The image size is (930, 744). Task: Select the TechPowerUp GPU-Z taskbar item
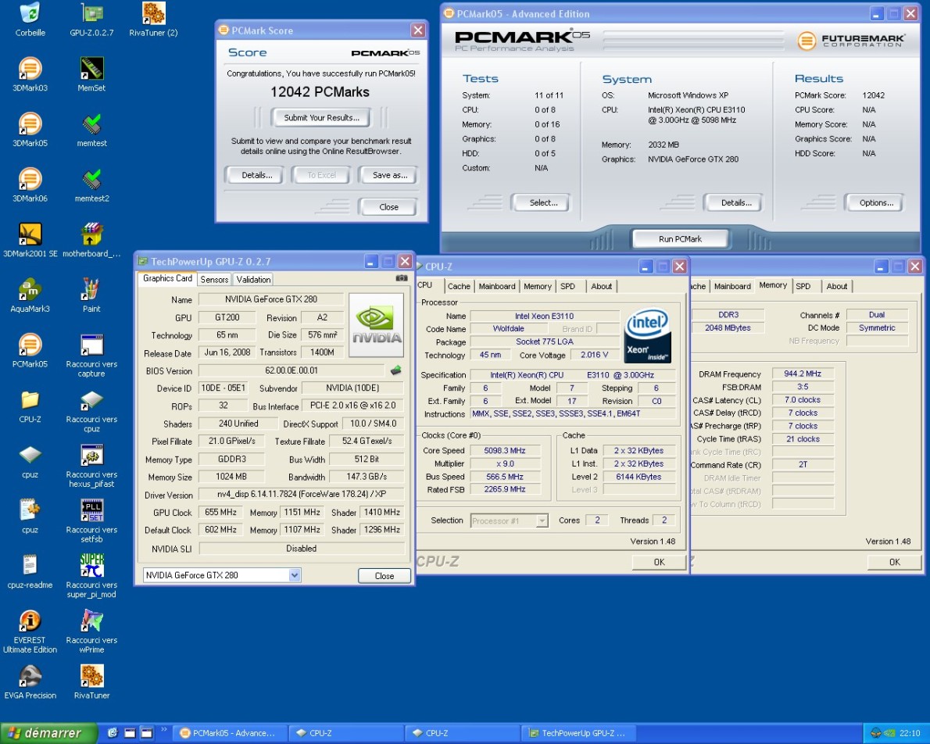click(579, 733)
